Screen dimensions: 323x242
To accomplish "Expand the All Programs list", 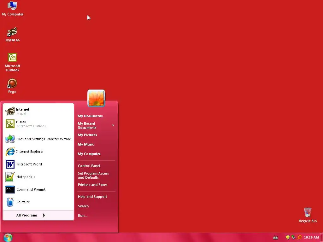I will pyautogui.click(x=38, y=215).
